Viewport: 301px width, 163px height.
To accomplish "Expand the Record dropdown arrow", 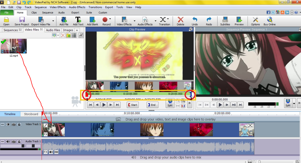I will 110,19.
